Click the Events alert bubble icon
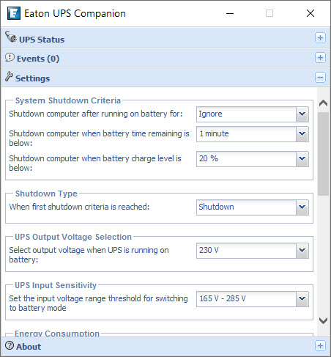 tap(10, 57)
